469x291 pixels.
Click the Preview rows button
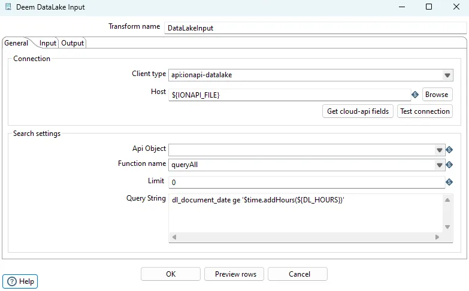tap(235, 274)
